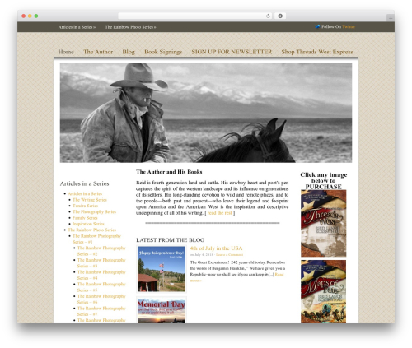This screenshot has width=412, height=348.
Task: Click 'The Author and His Books' heading
Action: [169, 172]
